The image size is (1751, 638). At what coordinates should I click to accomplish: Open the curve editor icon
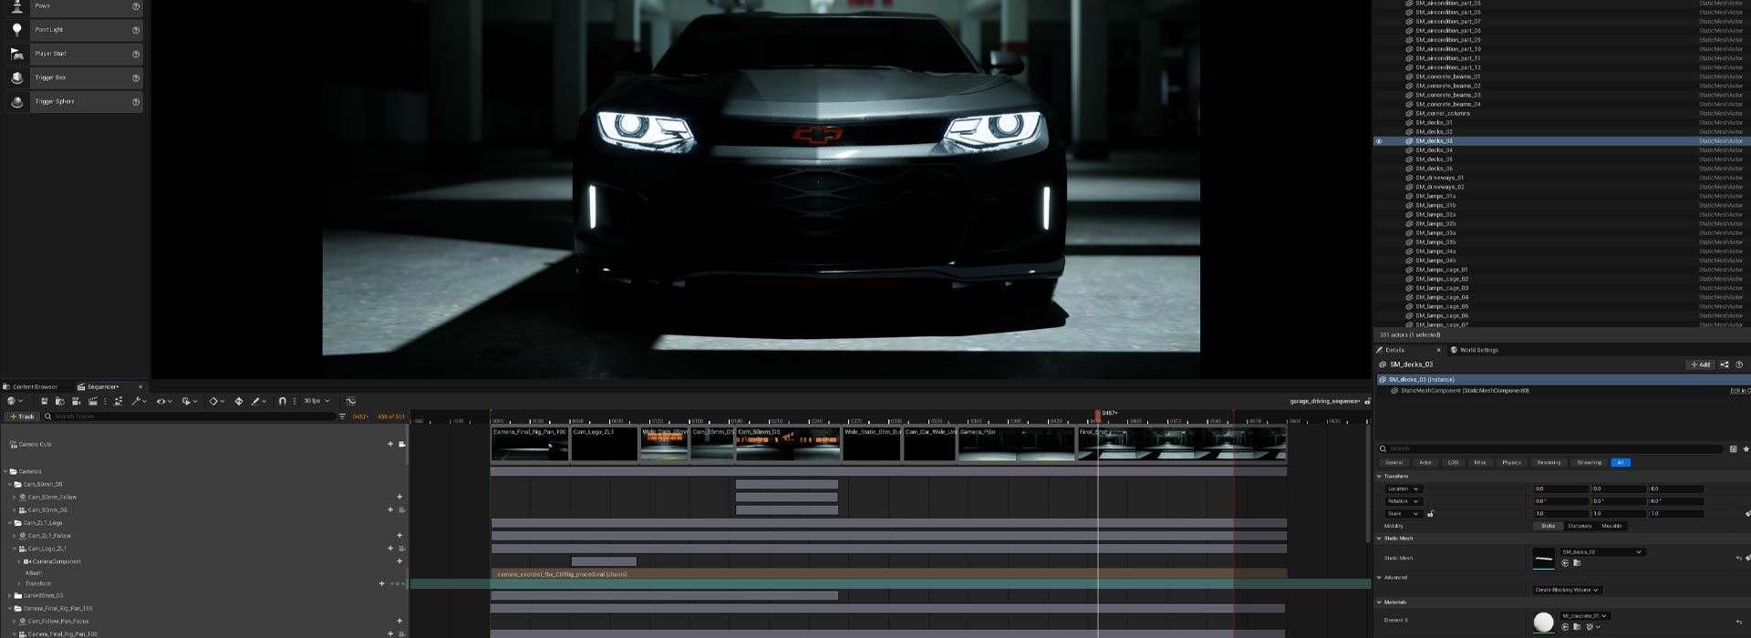coord(351,401)
